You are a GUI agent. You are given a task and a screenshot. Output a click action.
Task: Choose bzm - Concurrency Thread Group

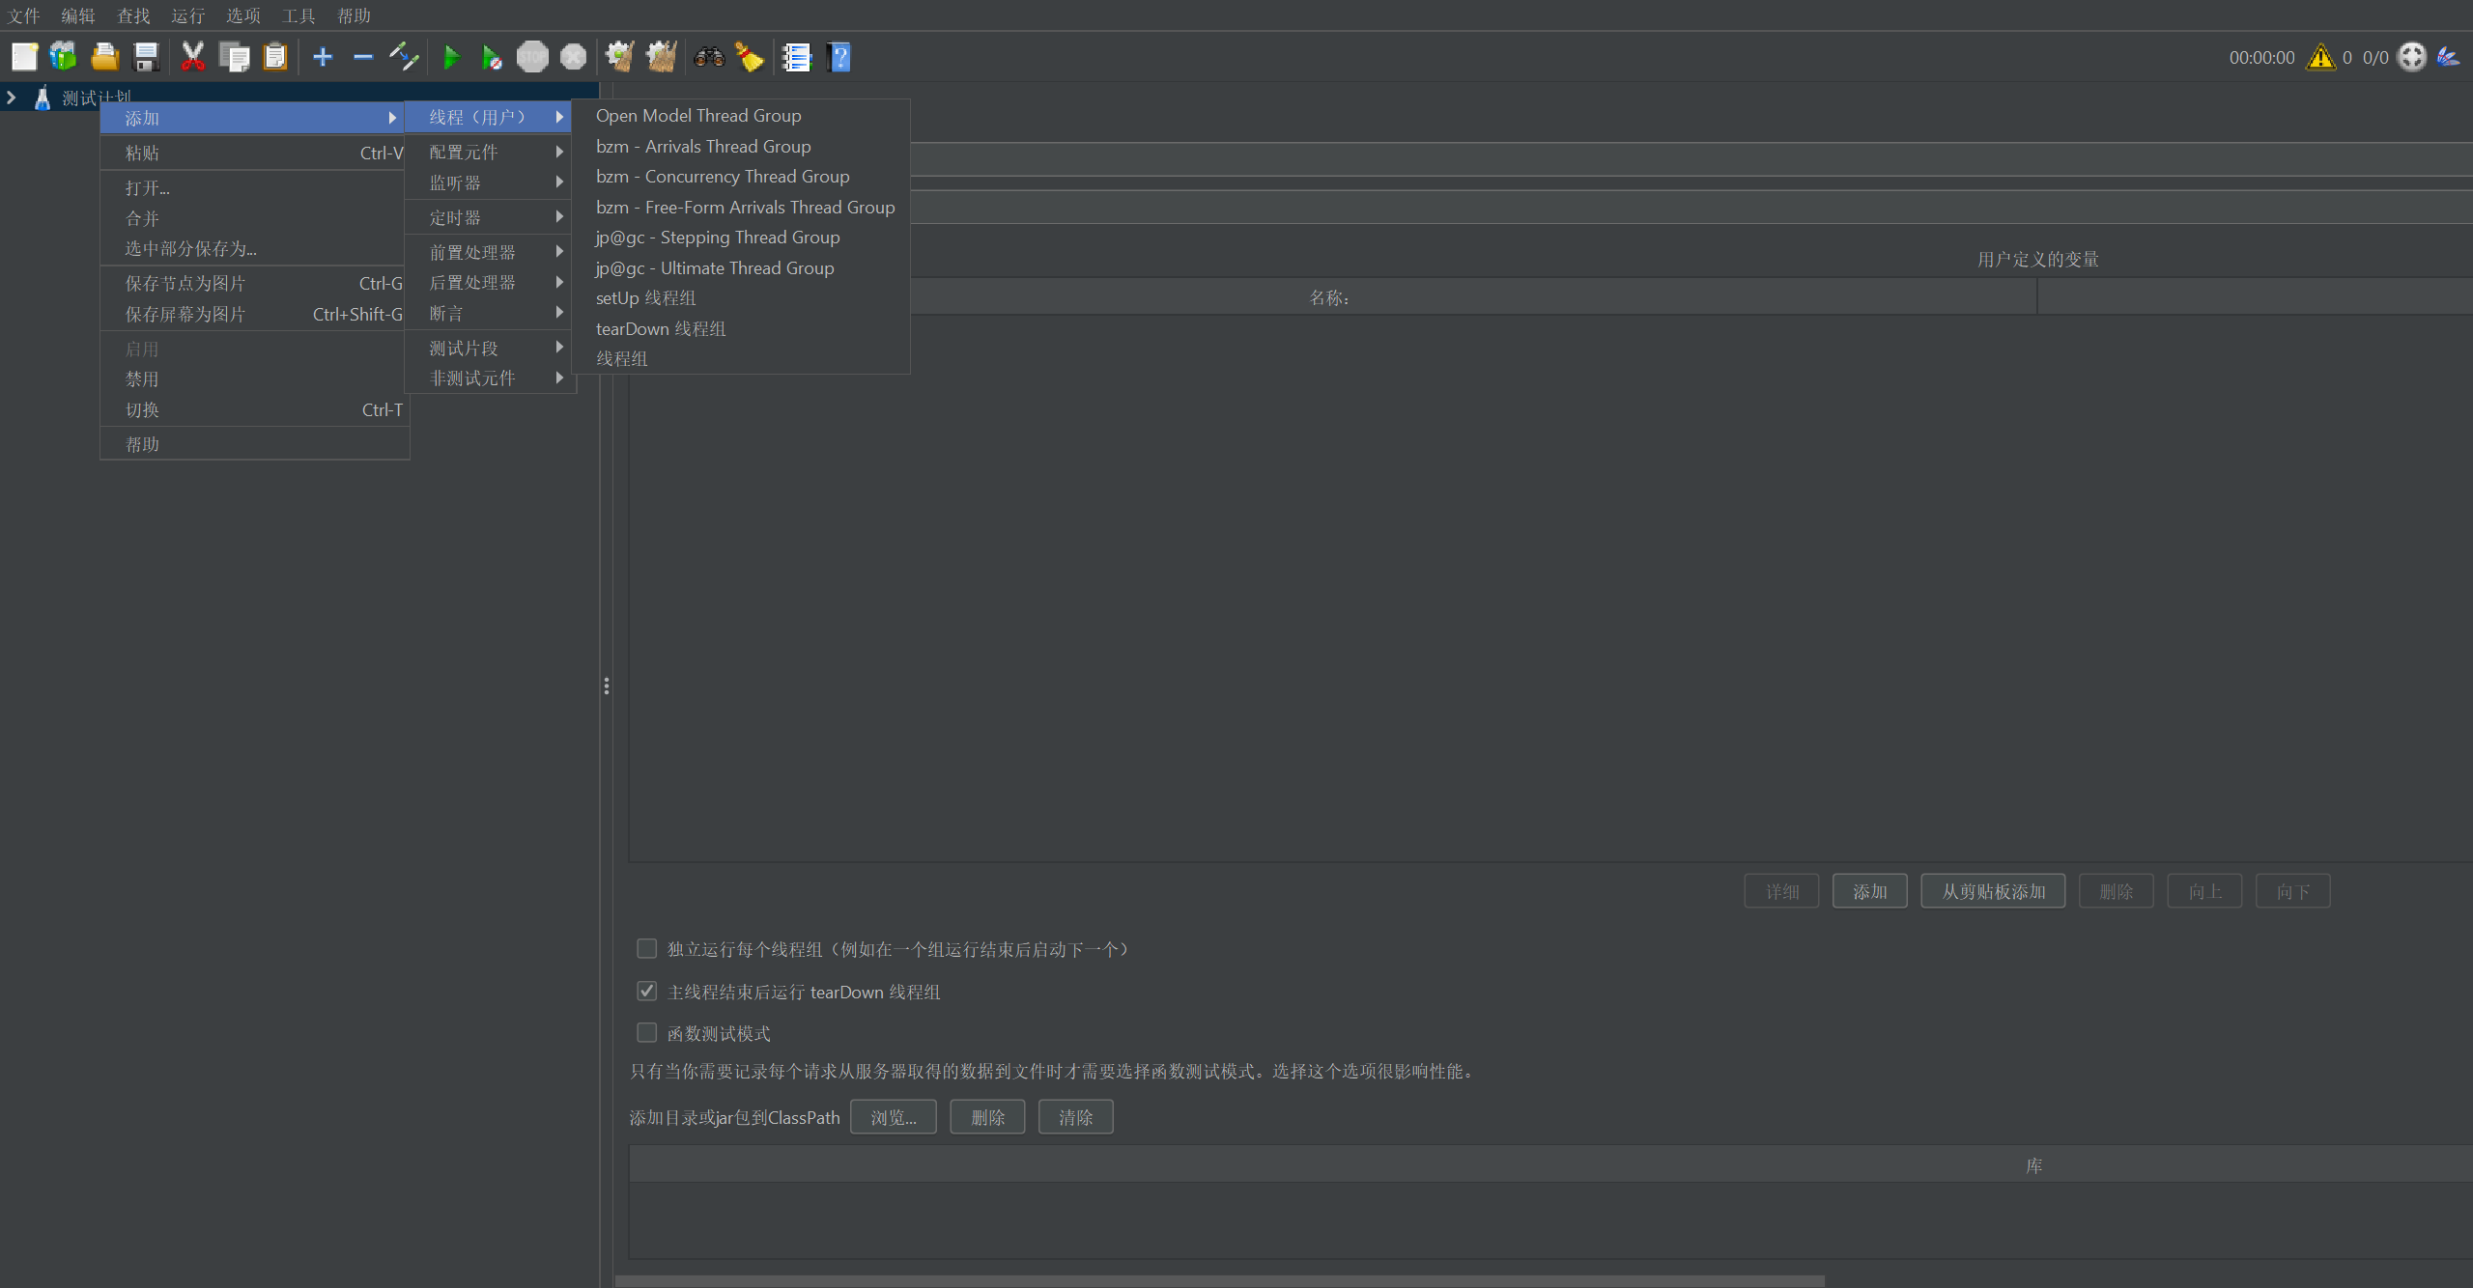coord(723,177)
